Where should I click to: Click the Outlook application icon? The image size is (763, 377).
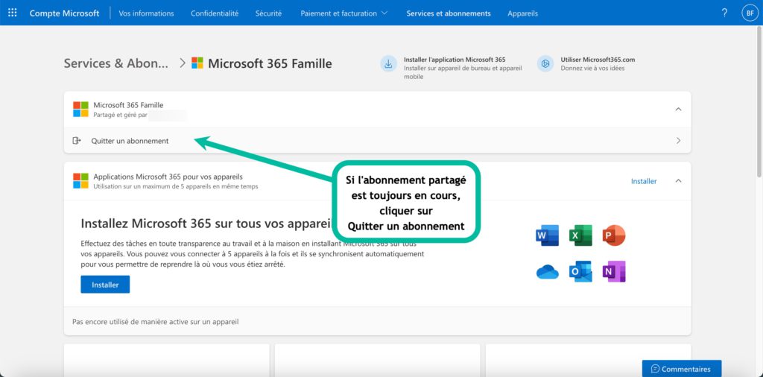580,272
